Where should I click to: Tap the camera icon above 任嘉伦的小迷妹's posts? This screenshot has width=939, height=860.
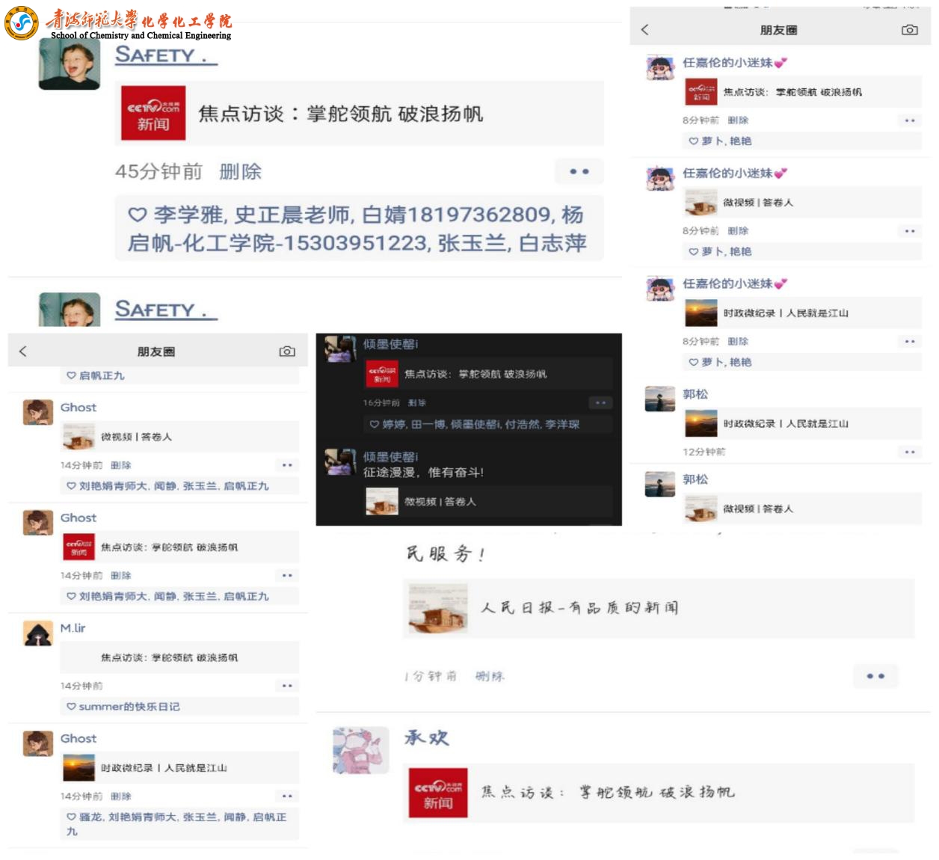909,30
